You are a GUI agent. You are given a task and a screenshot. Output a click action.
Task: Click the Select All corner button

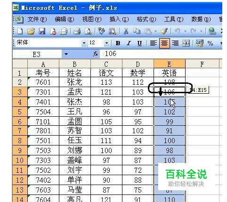point(20,64)
